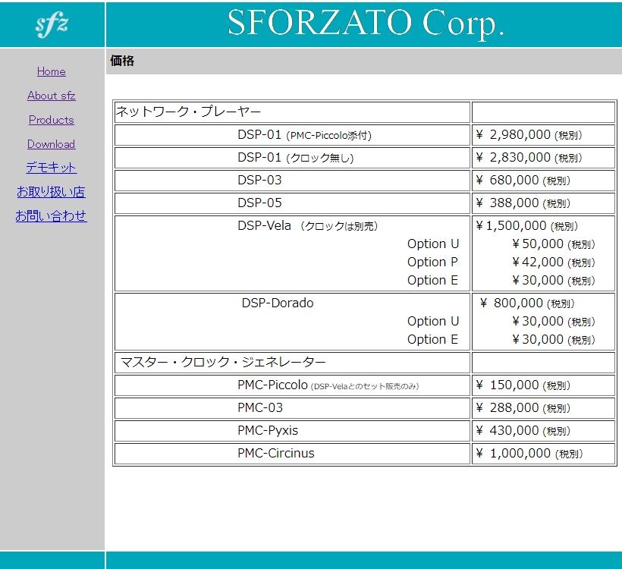The image size is (622, 569).
Task: Visit the Download page
Action: tap(51, 144)
